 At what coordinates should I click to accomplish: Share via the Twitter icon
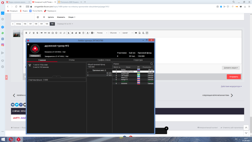[x=17, y=105]
